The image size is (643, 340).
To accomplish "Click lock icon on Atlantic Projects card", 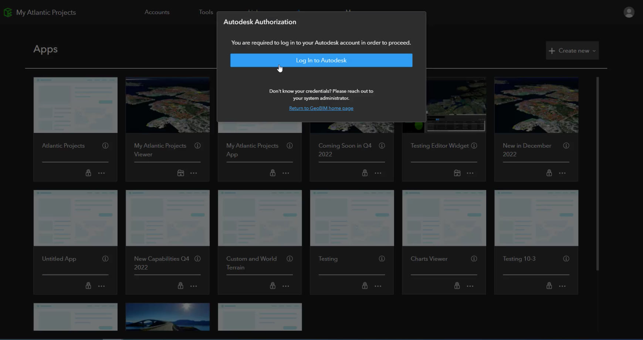I will [x=88, y=173].
